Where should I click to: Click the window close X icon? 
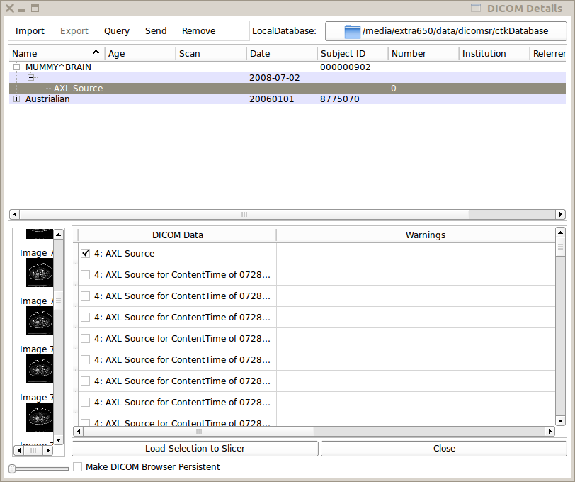pos(10,9)
